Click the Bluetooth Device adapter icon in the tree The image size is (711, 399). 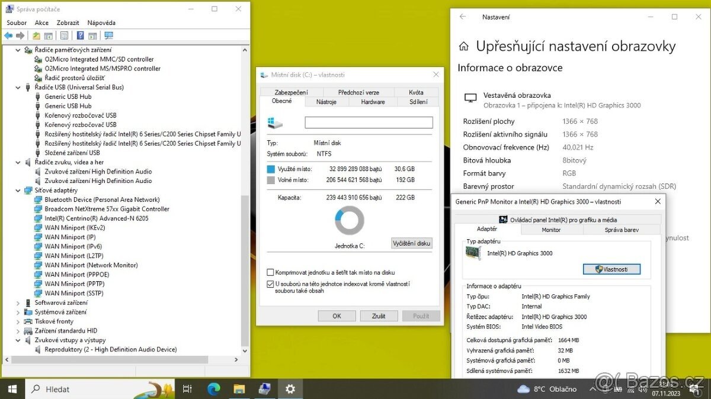[39, 199]
